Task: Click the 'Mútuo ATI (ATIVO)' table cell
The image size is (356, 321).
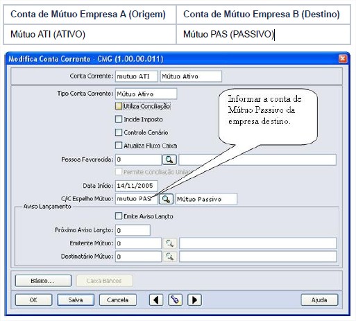Action: (x=90, y=34)
